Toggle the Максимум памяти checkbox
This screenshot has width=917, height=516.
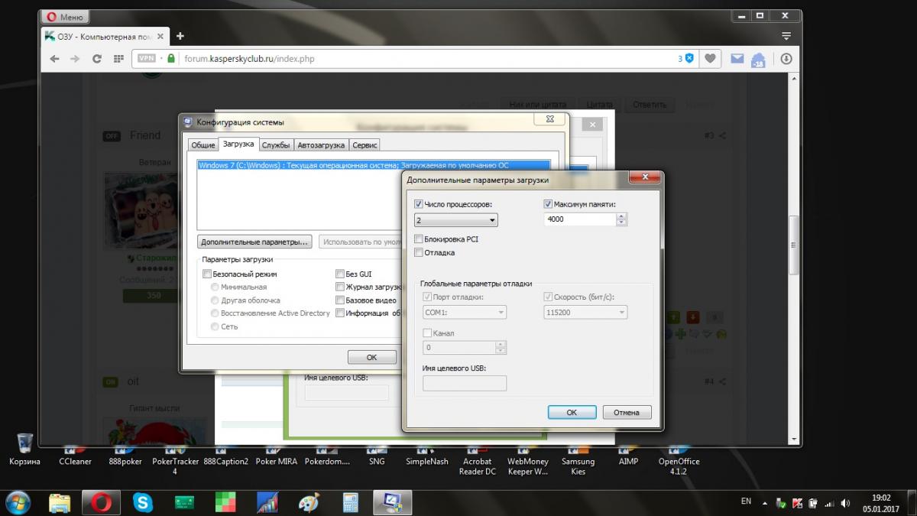pyautogui.click(x=548, y=204)
